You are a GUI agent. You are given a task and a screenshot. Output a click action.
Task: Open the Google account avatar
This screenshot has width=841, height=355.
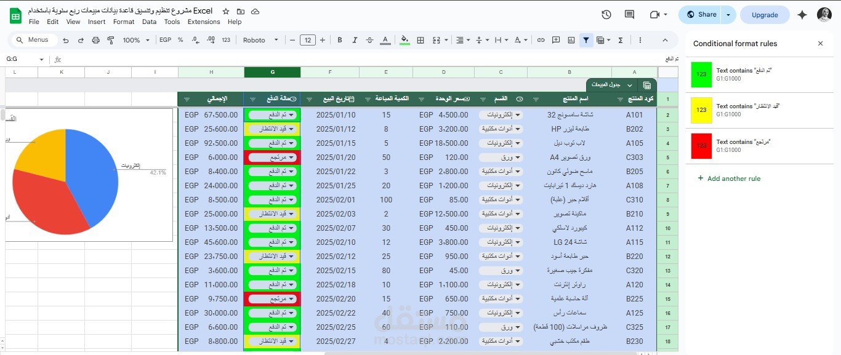click(x=824, y=15)
